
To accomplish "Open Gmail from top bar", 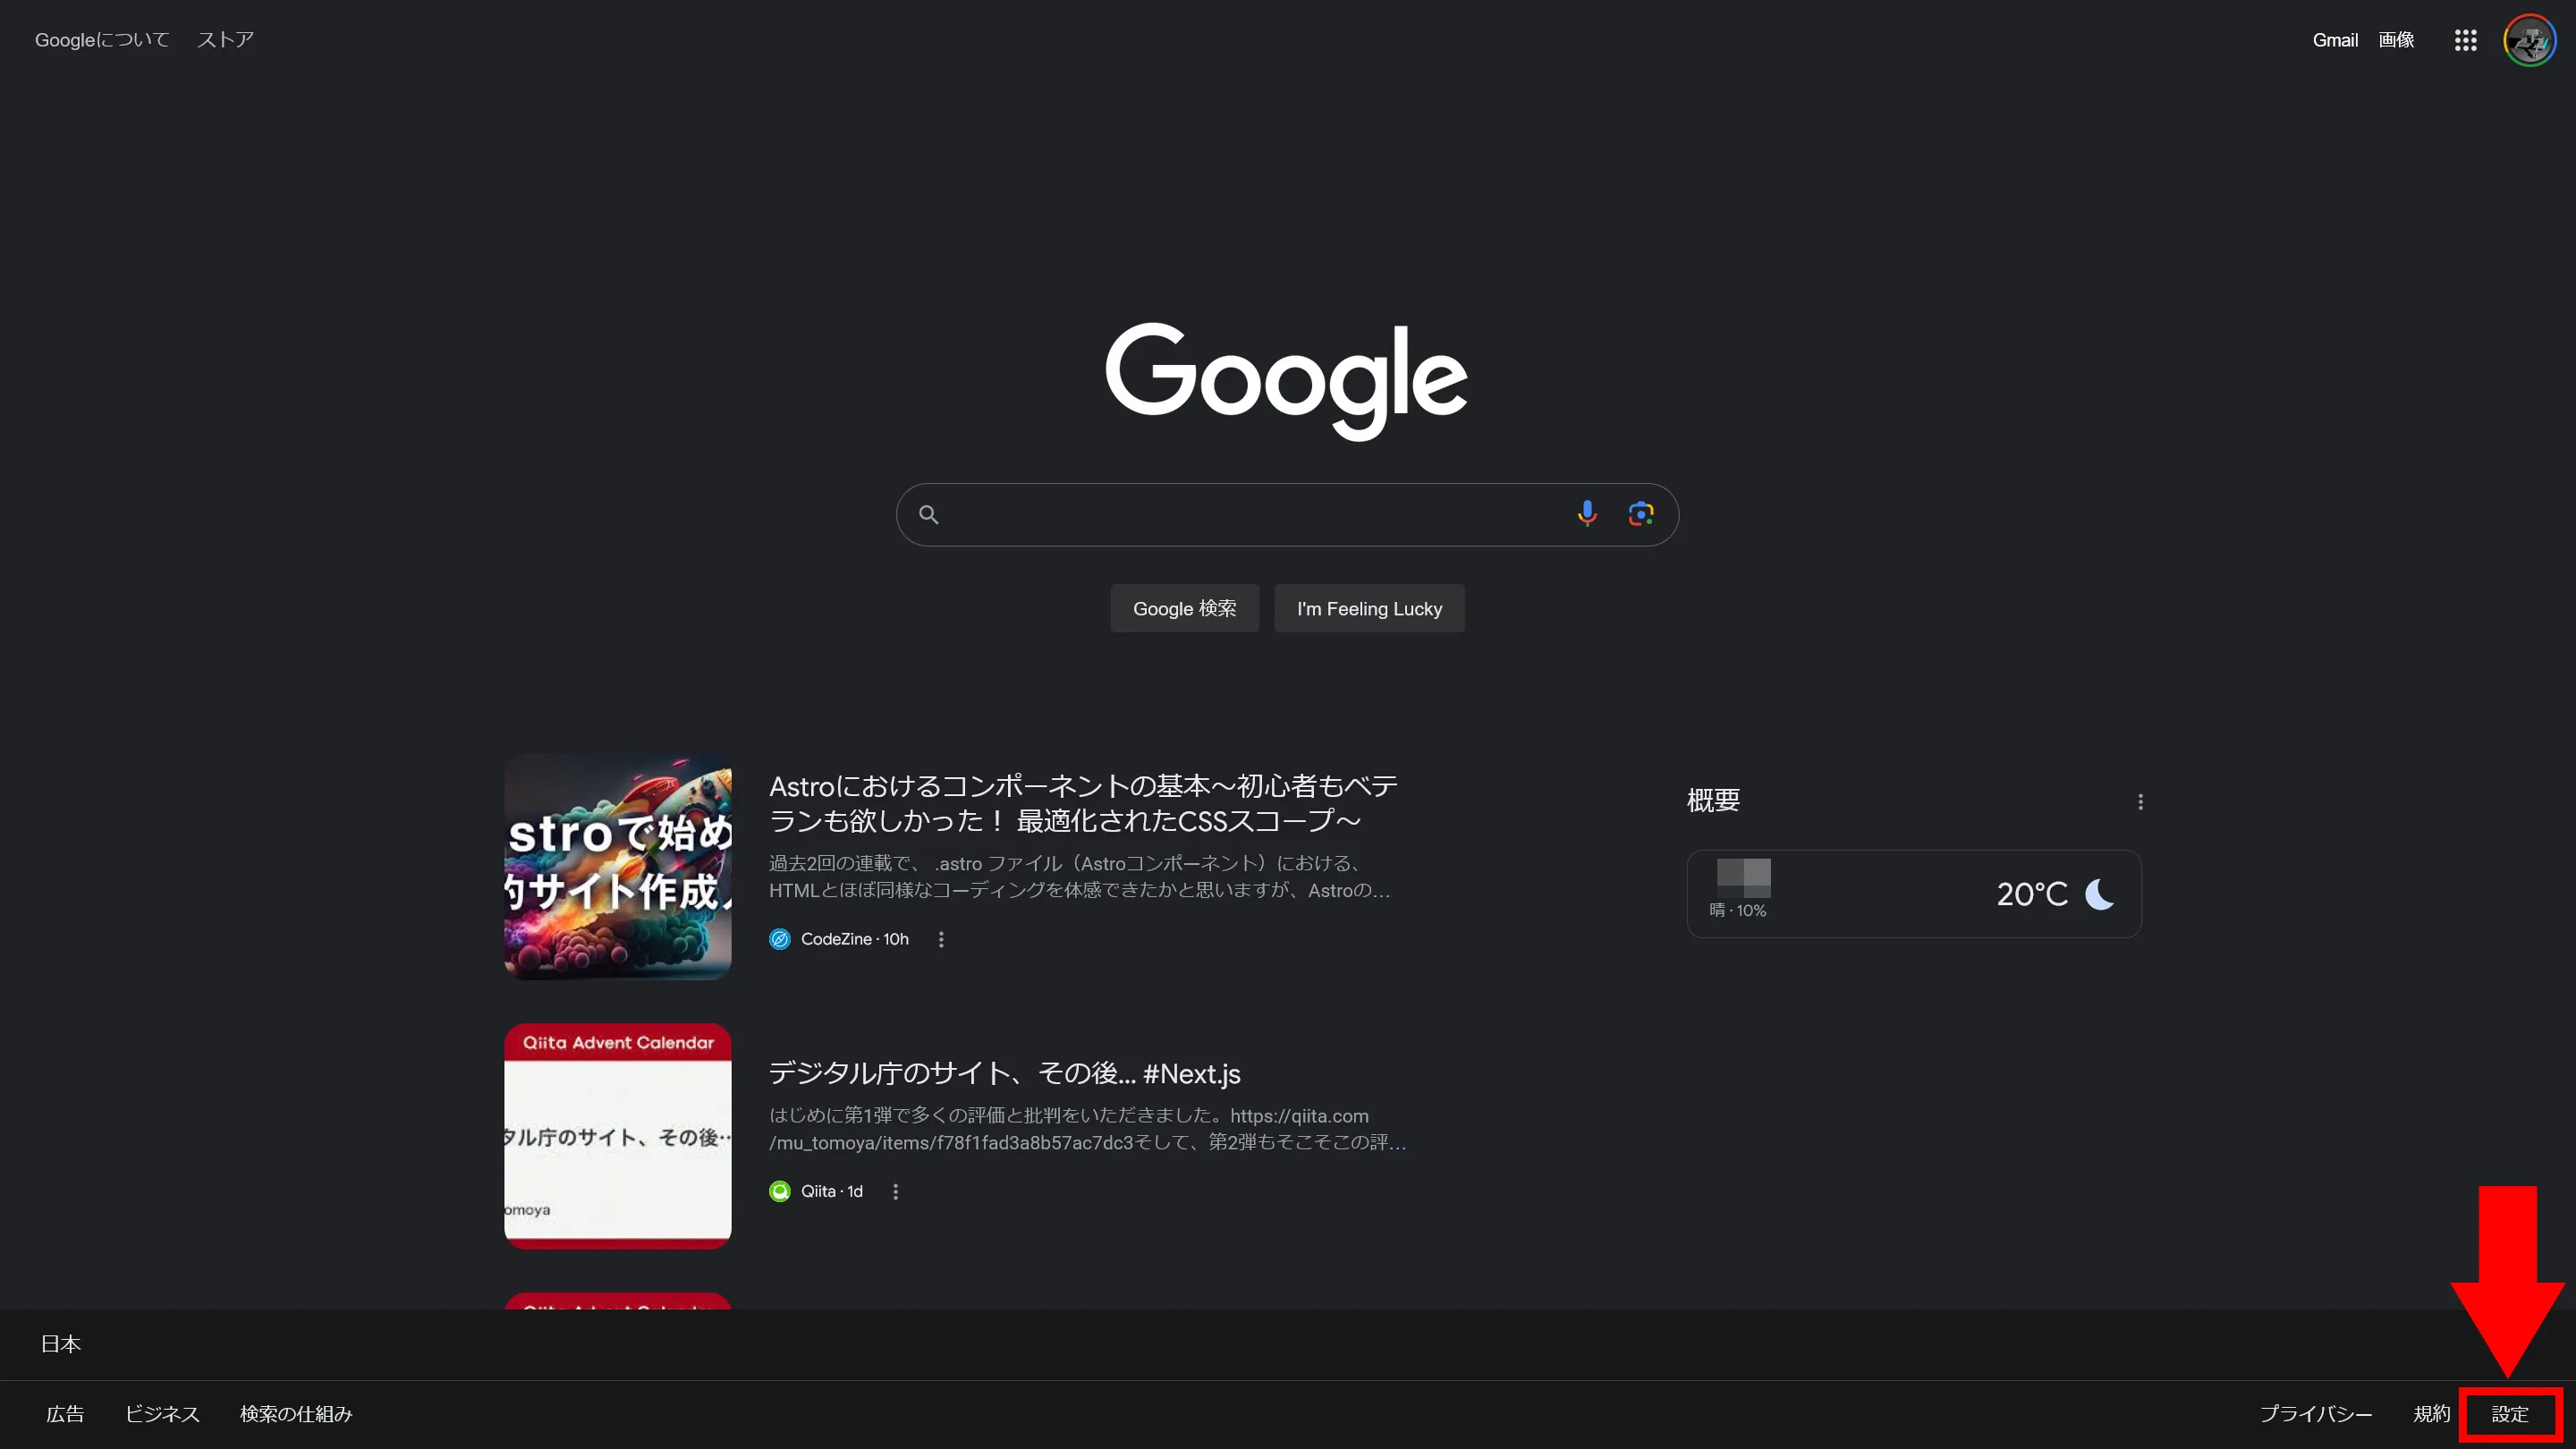I will [x=2335, y=40].
